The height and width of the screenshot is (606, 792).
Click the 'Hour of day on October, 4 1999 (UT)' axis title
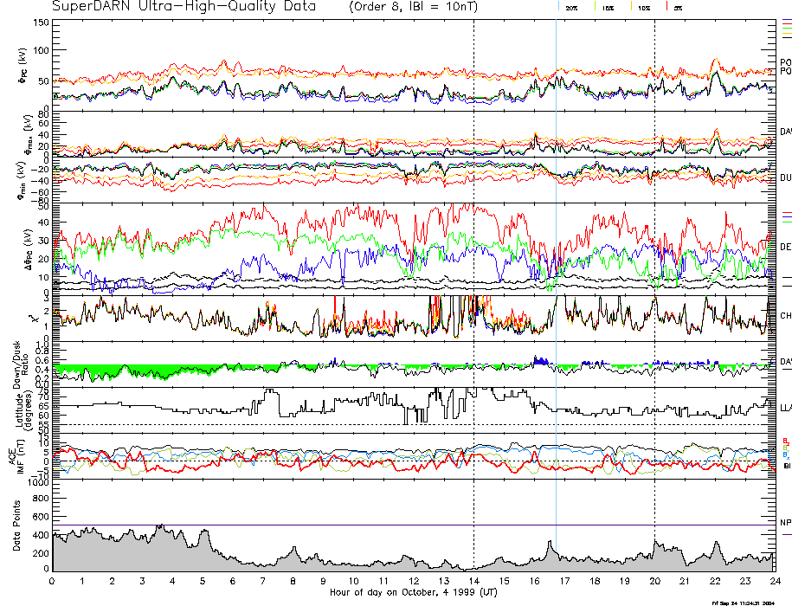coord(413,593)
